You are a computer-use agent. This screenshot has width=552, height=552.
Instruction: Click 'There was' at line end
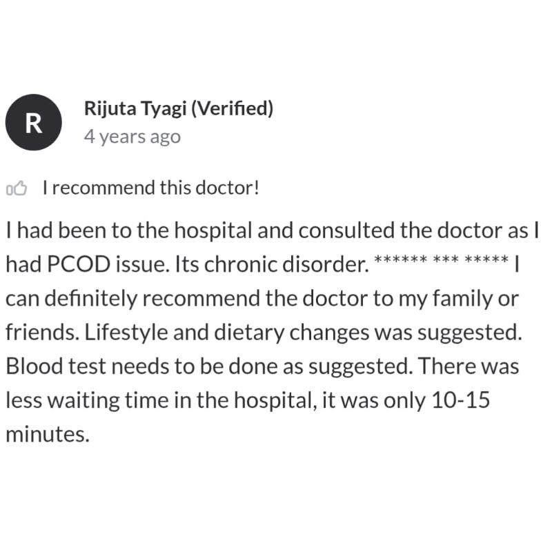pyautogui.click(x=469, y=366)
